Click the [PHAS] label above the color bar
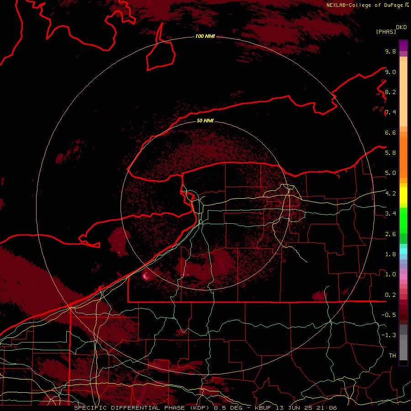 [x=386, y=32]
